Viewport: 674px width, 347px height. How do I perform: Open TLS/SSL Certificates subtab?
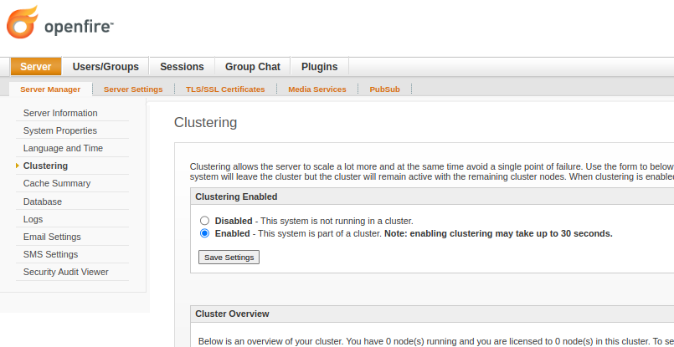click(x=225, y=89)
